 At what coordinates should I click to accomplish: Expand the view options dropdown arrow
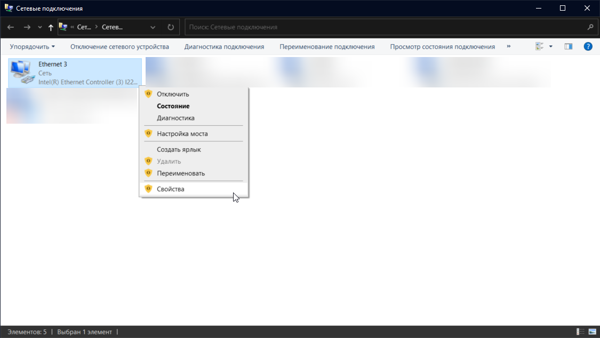[551, 46]
